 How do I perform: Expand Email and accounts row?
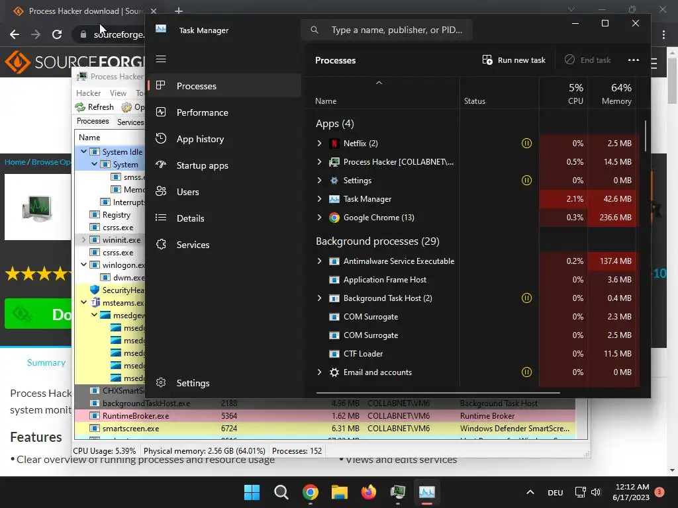(x=319, y=372)
